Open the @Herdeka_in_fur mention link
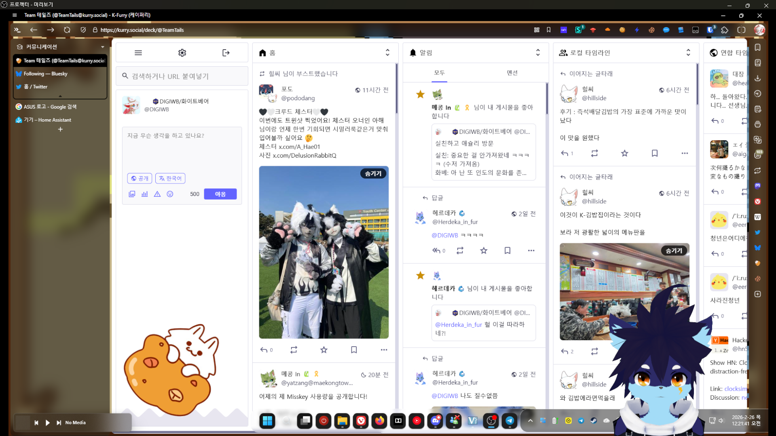 (x=458, y=324)
